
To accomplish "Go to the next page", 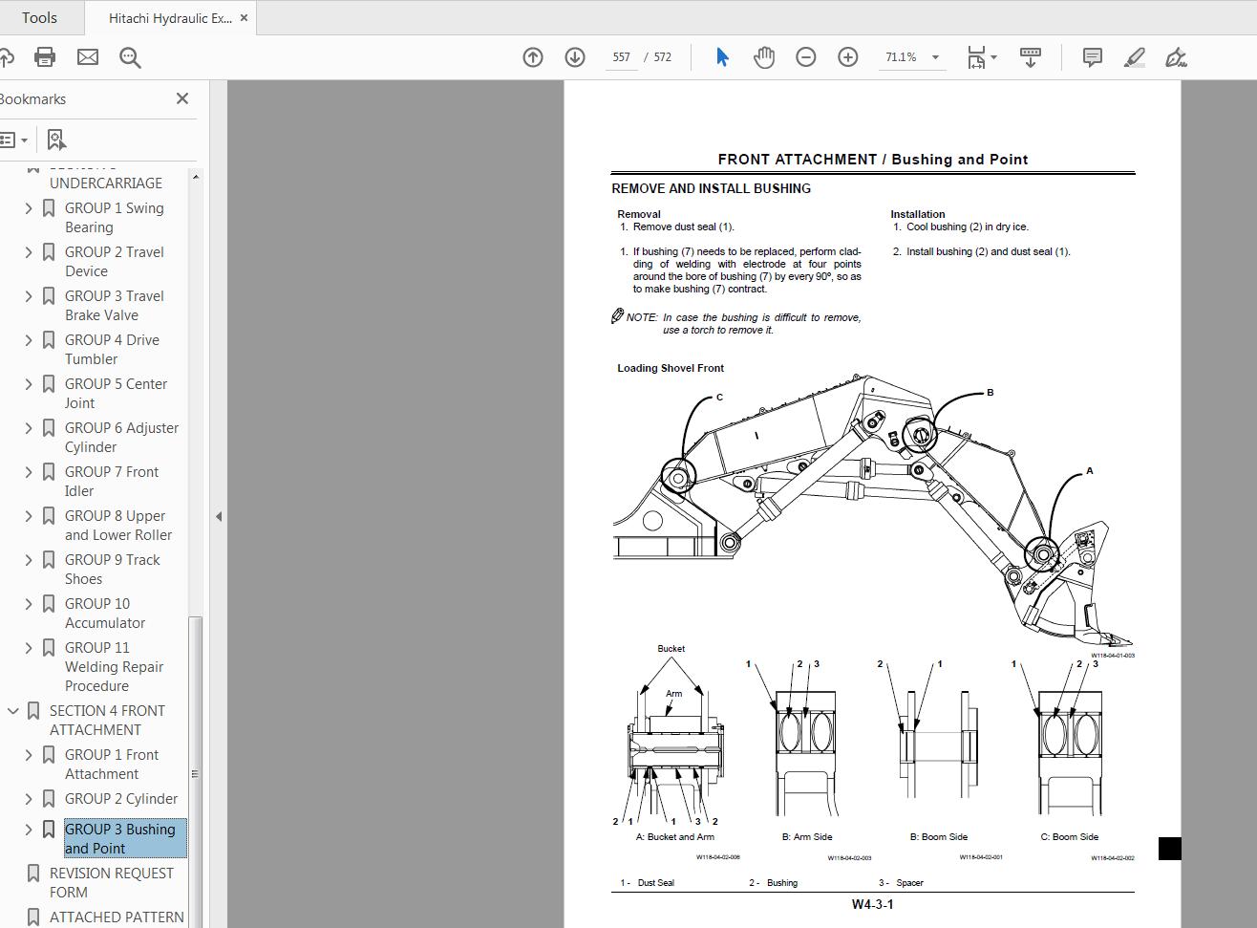I will (574, 57).
